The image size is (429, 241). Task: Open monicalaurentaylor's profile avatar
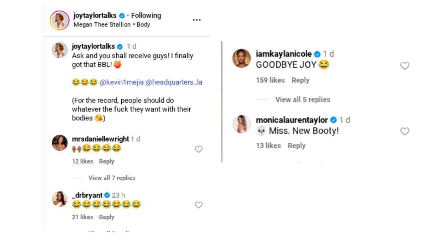point(241,124)
